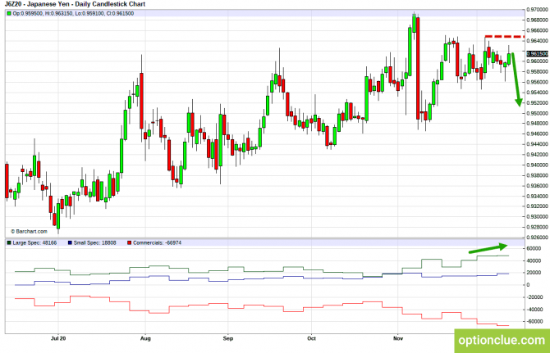The width and height of the screenshot is (550, 353).
Task: Click the green square beside the OHLC readout
Action: [x=9, y=14]
